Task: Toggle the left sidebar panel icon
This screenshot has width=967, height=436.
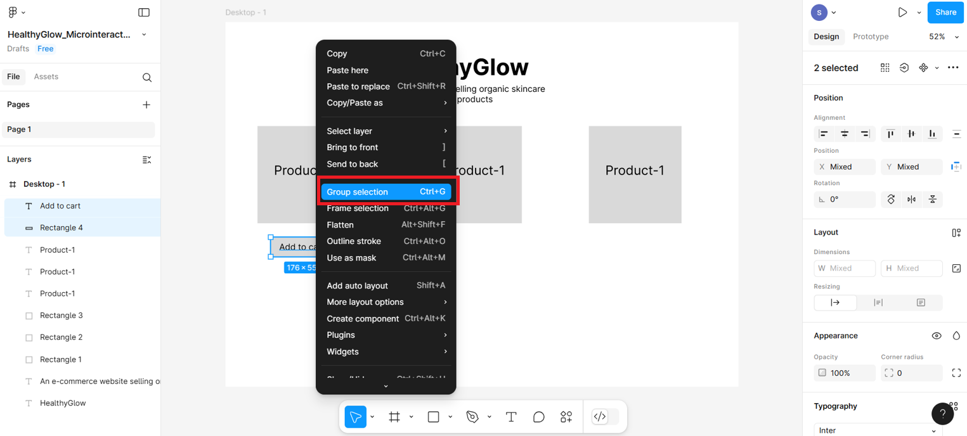Action: click(144, 12)
